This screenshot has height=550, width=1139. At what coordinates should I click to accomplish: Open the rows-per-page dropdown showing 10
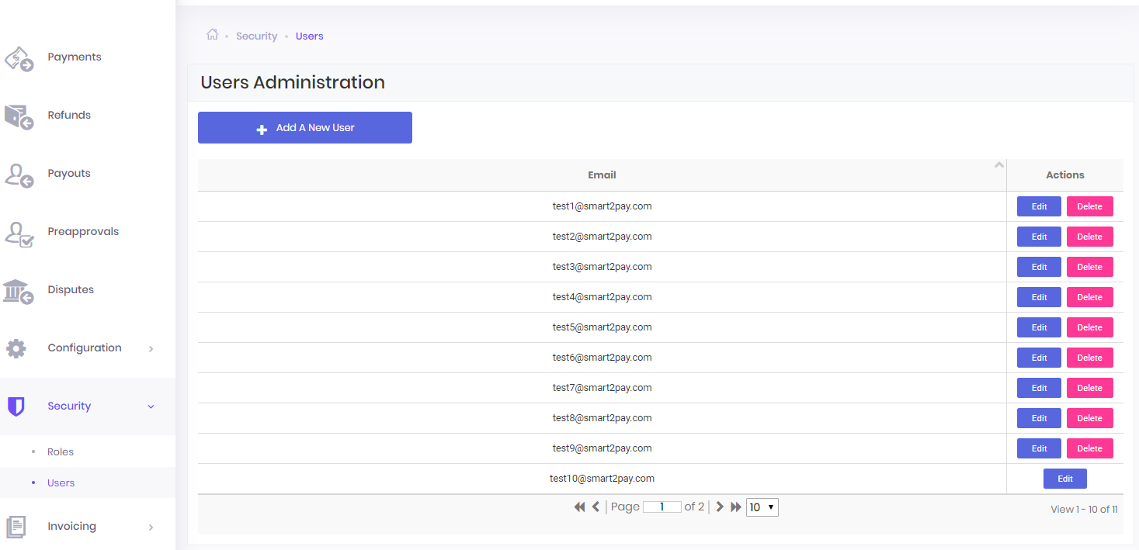[762, 507]
